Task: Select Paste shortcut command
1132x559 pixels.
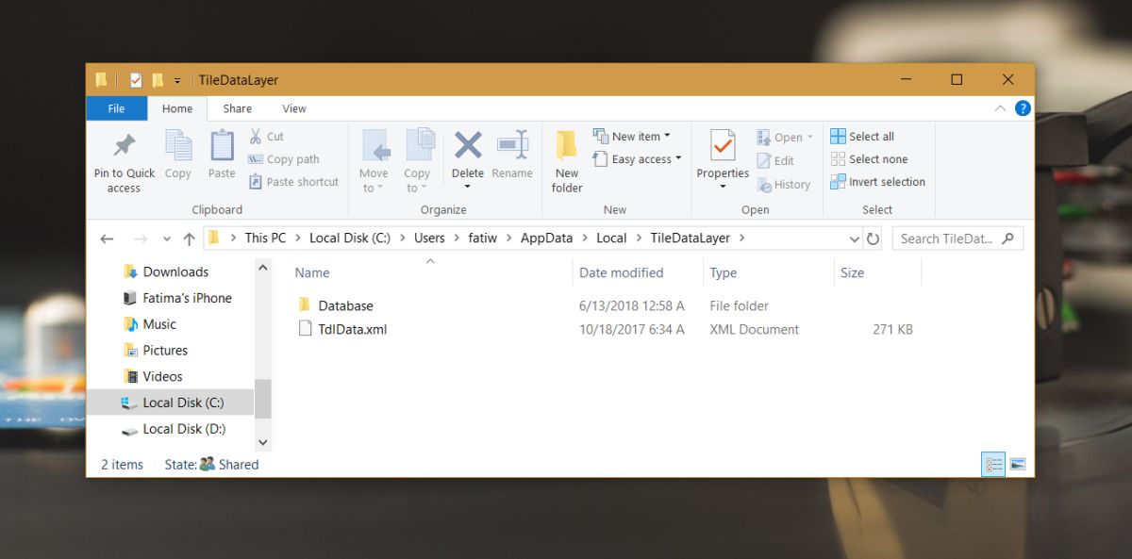Action: [293, 182]
